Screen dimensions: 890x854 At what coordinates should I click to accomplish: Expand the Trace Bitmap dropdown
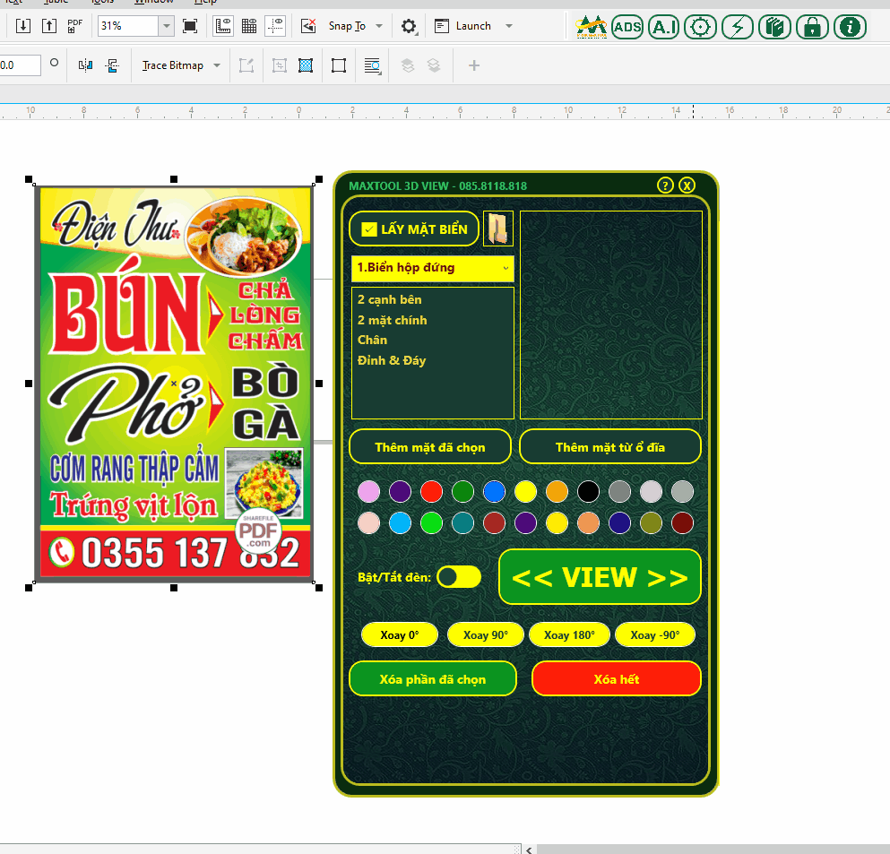[217, 65]
